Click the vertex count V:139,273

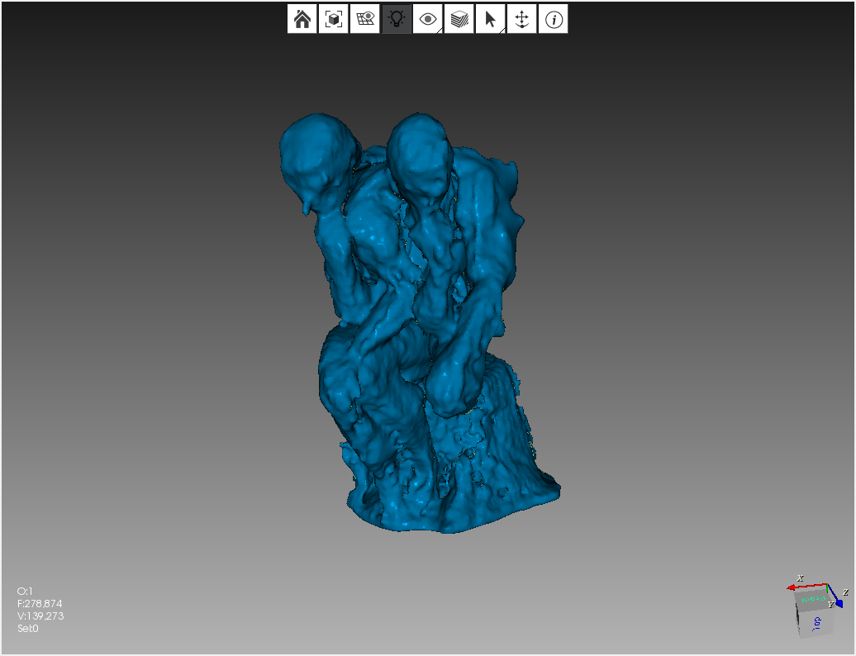pyautogui.click(x=40, y=616)
